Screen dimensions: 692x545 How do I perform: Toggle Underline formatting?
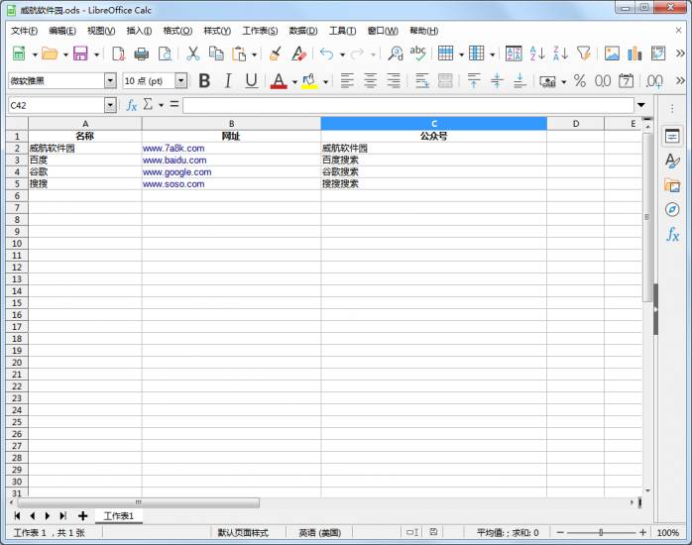coord(251,80)
